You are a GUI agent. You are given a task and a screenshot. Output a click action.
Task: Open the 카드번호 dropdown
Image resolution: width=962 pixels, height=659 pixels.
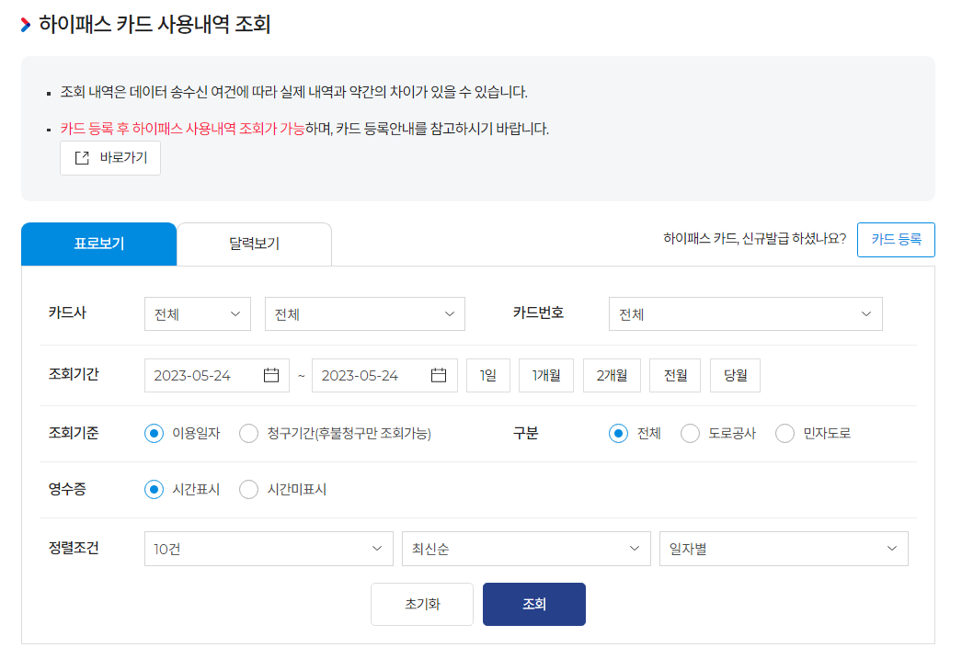745,313
